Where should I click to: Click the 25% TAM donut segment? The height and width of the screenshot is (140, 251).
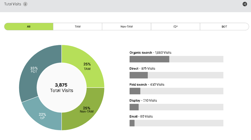pyautogui.click(x=87, y=66)
